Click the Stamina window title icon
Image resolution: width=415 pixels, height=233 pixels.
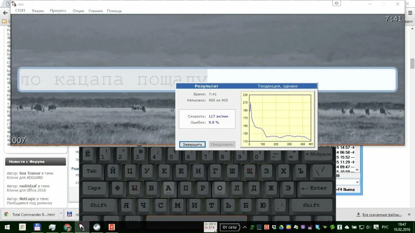(x=13, y=4)
